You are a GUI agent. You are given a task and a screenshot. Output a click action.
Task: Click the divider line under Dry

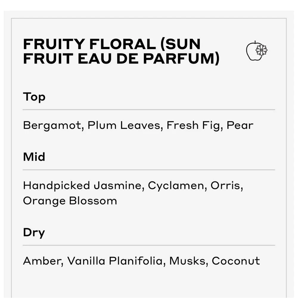point(149,245)
